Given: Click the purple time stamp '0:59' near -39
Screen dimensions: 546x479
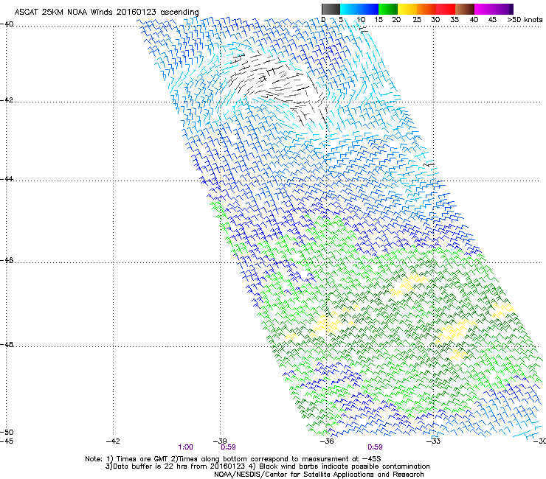Looking at the screenshot, I should [228, 447].
